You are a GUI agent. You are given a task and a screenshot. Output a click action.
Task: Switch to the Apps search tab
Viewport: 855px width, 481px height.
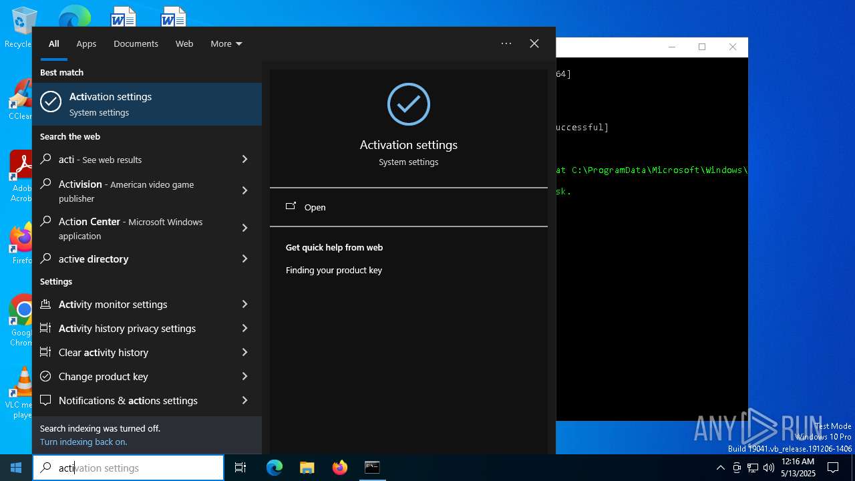point(86,43)
